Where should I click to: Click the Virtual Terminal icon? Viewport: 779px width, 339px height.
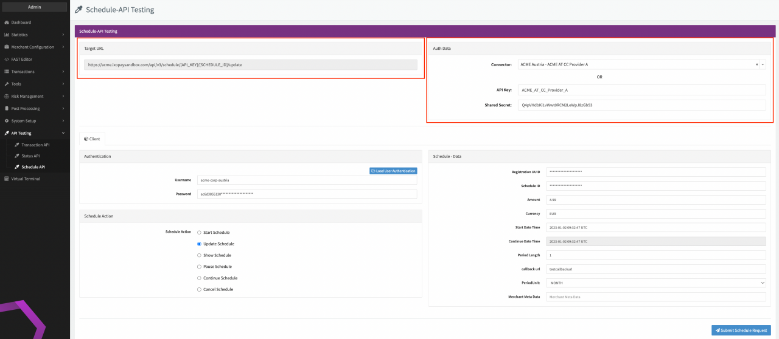click(x=7, y=179)
